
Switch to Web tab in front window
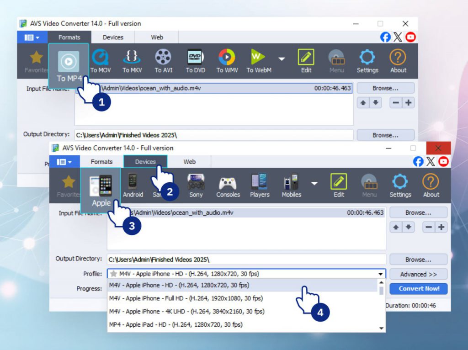click(x=189, y=162)
